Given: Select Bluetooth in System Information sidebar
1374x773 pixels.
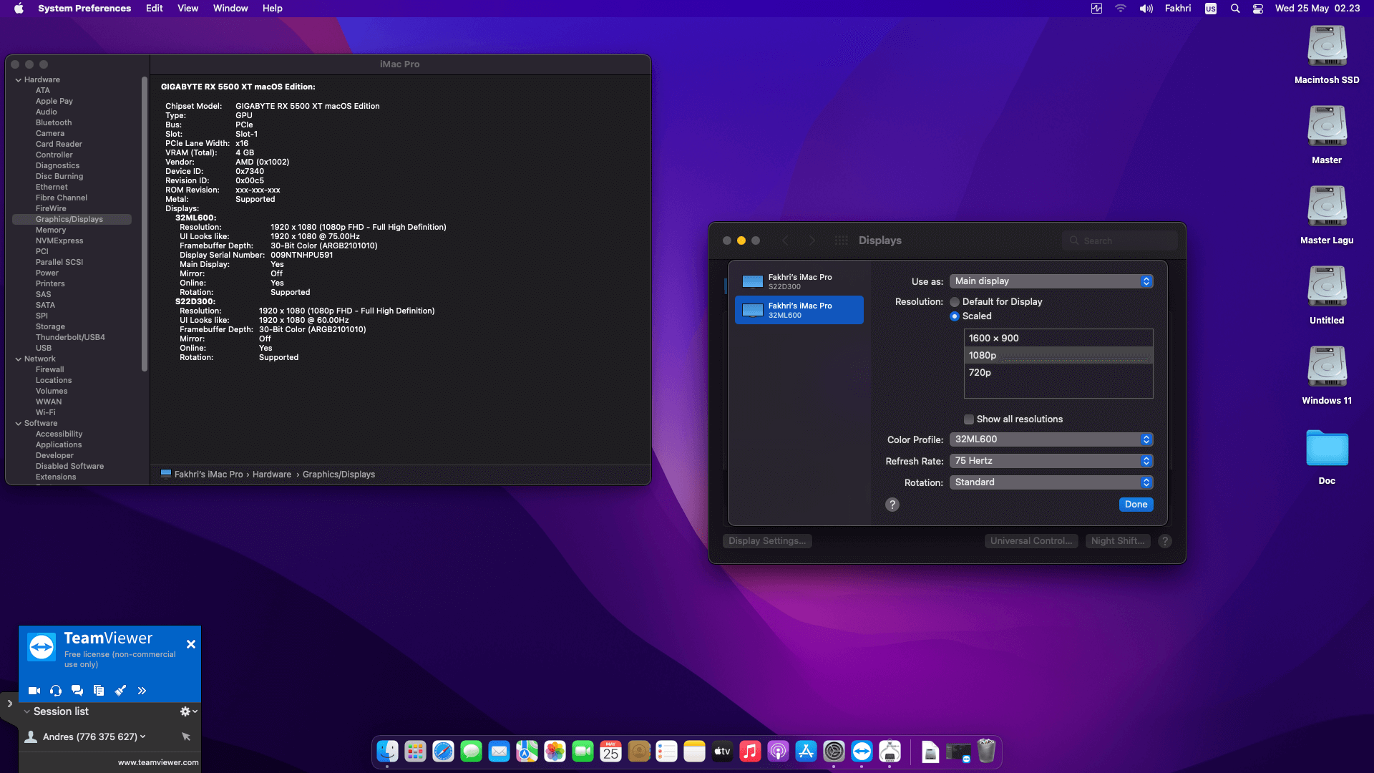Looking at the screenshot, I should click(54, 123).
